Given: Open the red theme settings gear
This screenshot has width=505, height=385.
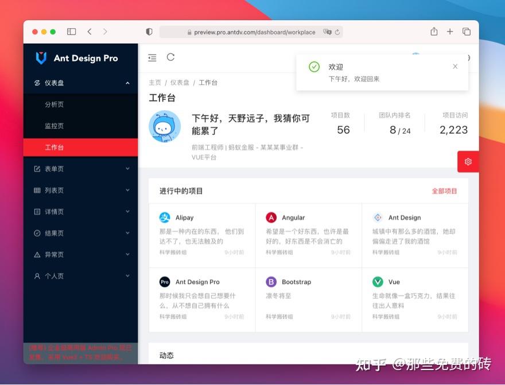Looking at the screenshot, I should coord(468,162).
